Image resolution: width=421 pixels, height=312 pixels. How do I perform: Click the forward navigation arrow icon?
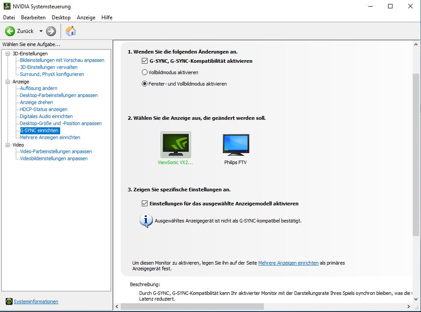coord(50,31)
